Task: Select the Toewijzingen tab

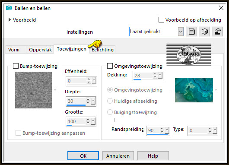Action: (72, 49)
